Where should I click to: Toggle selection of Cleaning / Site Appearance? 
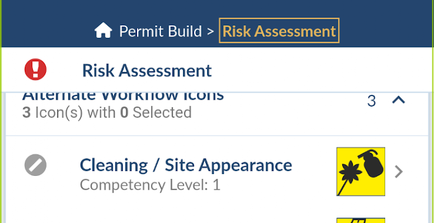[x=35, y=165]
